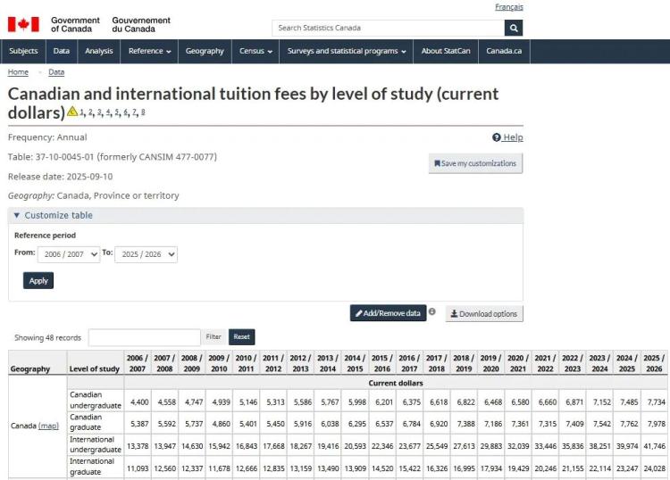
Task: Click the Help question mark icon
Action: tap(496, 137)
